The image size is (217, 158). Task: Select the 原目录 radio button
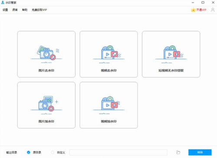point(29,152)
